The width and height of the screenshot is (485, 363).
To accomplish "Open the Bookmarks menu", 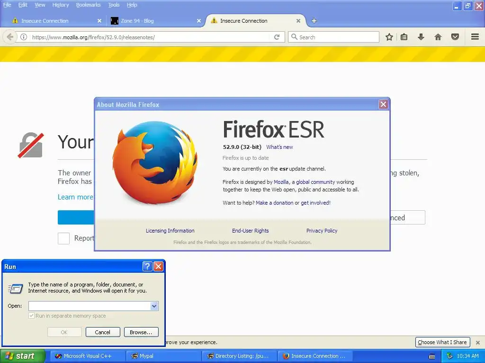I will 88,5.
